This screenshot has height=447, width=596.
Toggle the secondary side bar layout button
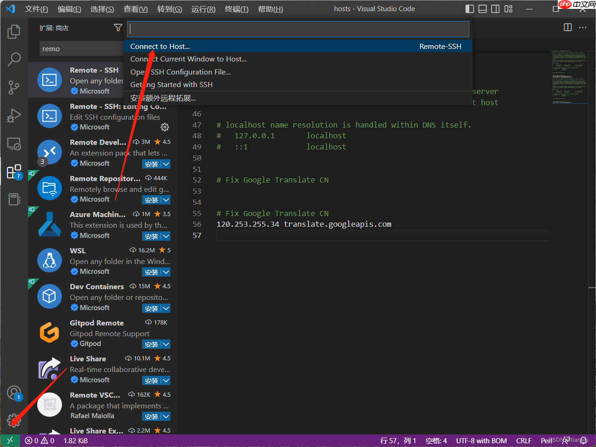[x=495, y=9]
